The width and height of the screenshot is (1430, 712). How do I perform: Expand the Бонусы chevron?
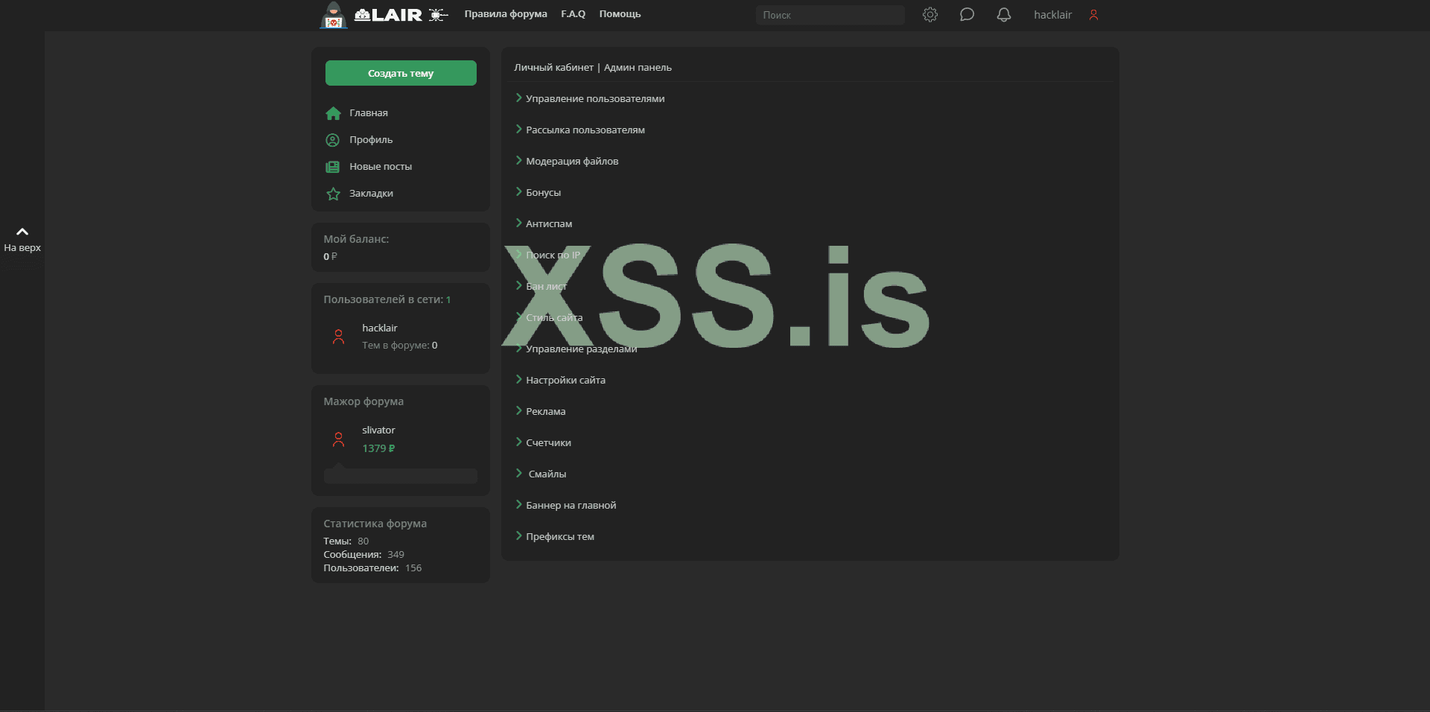pyautogui.click(x=518, y=191)
